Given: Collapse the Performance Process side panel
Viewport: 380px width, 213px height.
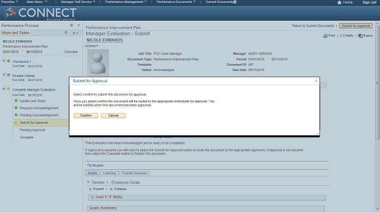Looking at the screenshot, I should click(x=79, y=25).
